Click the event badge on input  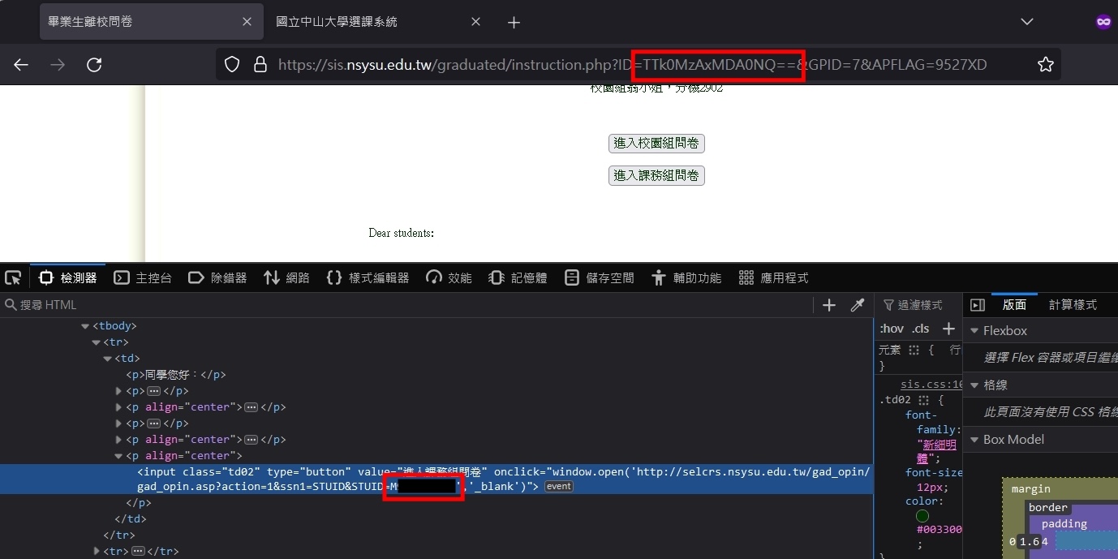pos(558,487)
